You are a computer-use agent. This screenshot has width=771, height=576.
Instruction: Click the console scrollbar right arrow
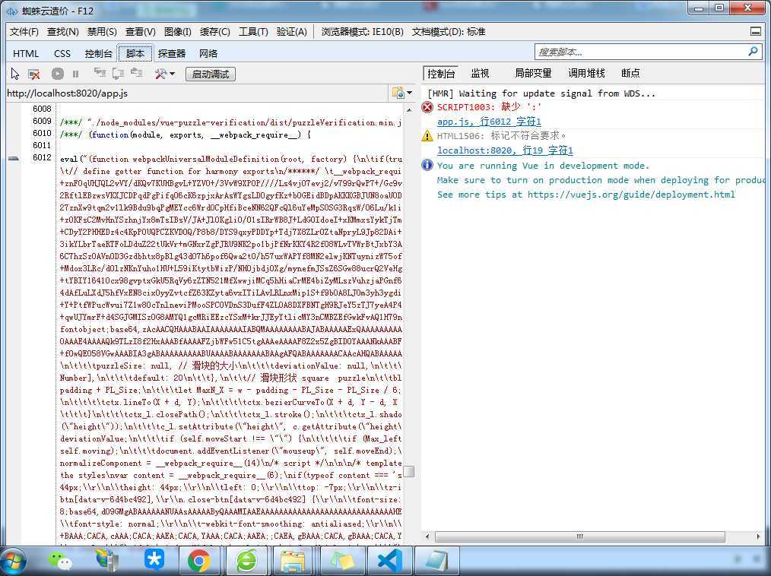tap(759, 536)
